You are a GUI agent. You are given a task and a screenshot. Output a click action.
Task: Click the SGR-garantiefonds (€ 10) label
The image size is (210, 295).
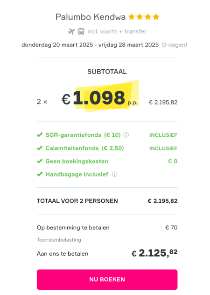point(83,135)
